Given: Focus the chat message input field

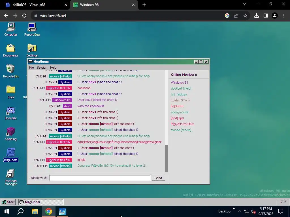Looking at the screenshot, I should [x=100, y=178].
